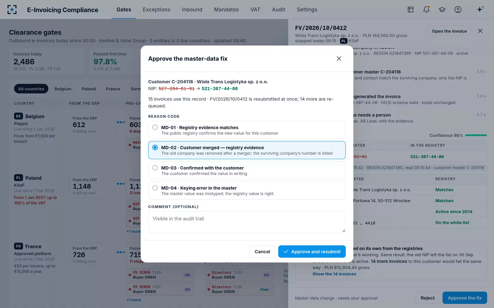Close the Approve master-data fix dialog
Viewport: 494px width, 308px height.
point(339,59)
